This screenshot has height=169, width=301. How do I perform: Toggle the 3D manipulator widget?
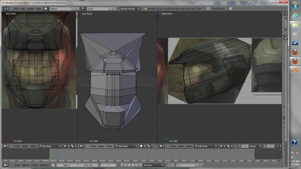[x=235, y=146]
